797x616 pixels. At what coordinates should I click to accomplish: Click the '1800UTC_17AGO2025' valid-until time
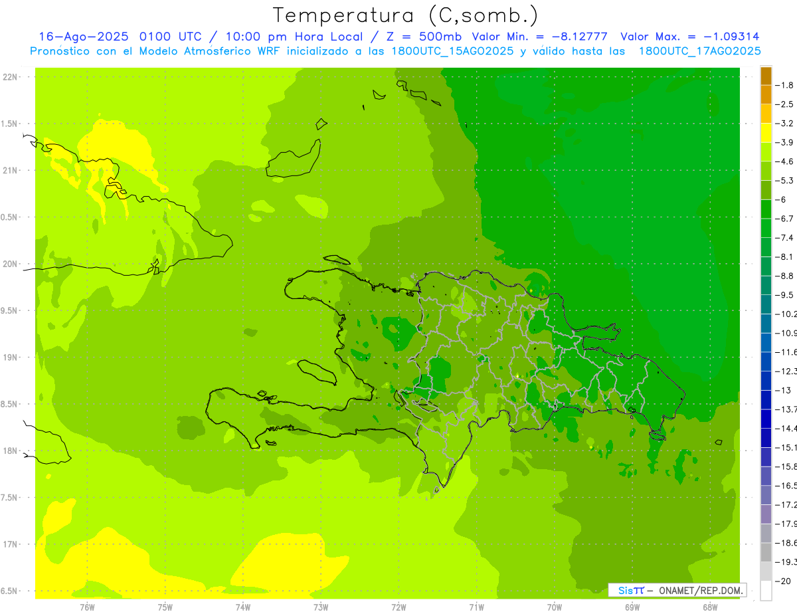[x=700, y=51]
